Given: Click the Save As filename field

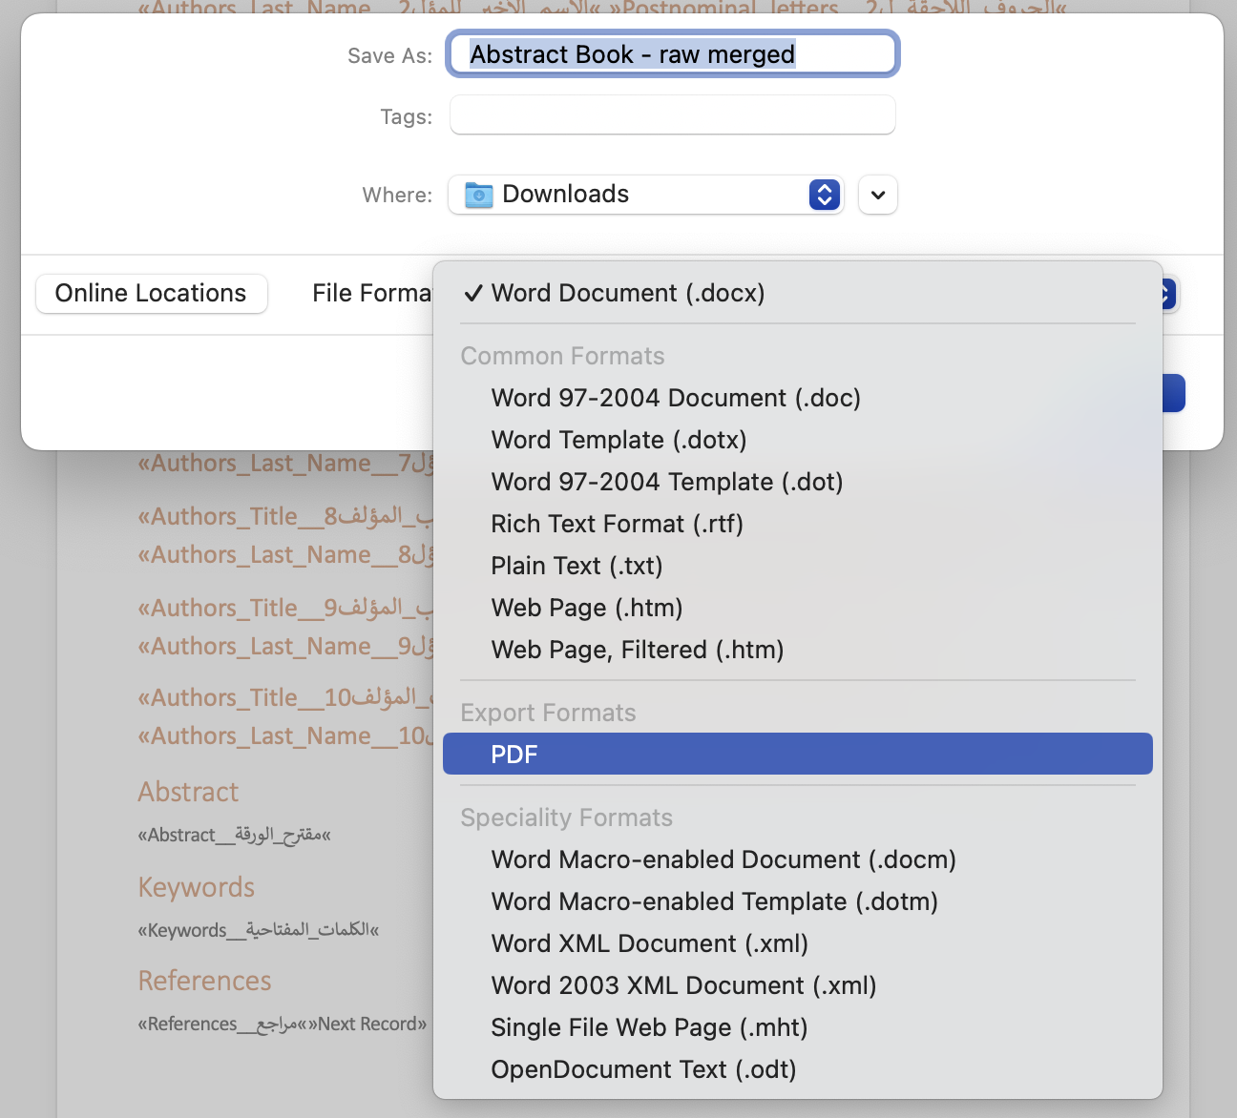Looking at the screenshot, I should (x=672, y=54).
